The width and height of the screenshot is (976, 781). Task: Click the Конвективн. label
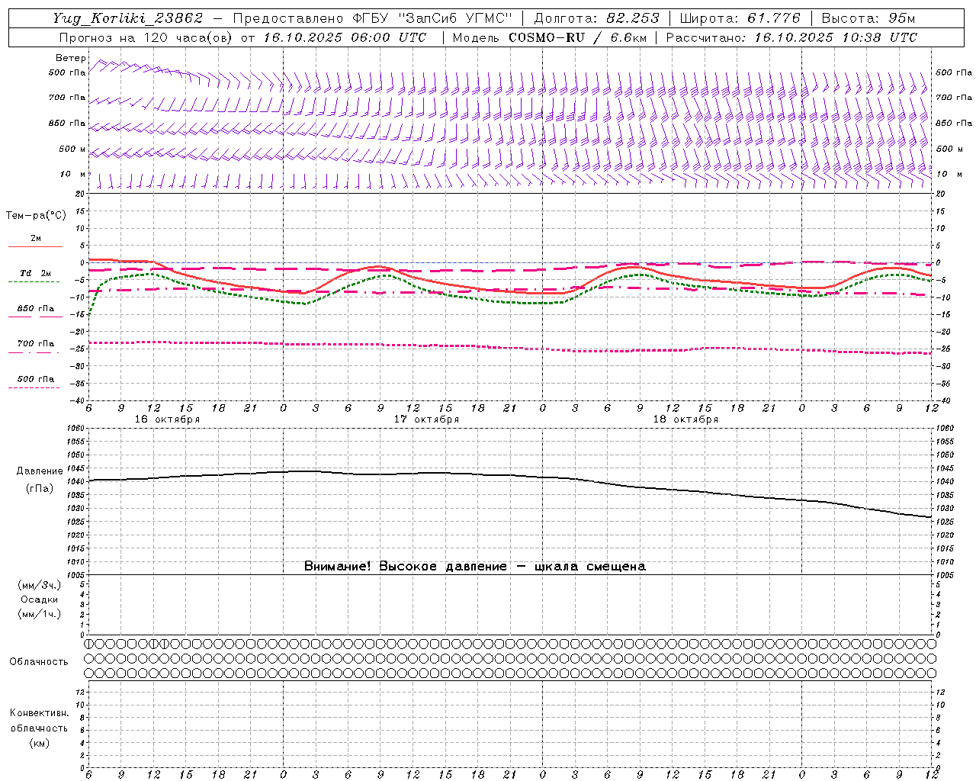39,713
